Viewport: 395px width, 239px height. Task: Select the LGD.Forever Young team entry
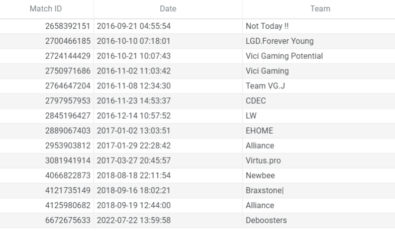280,41
